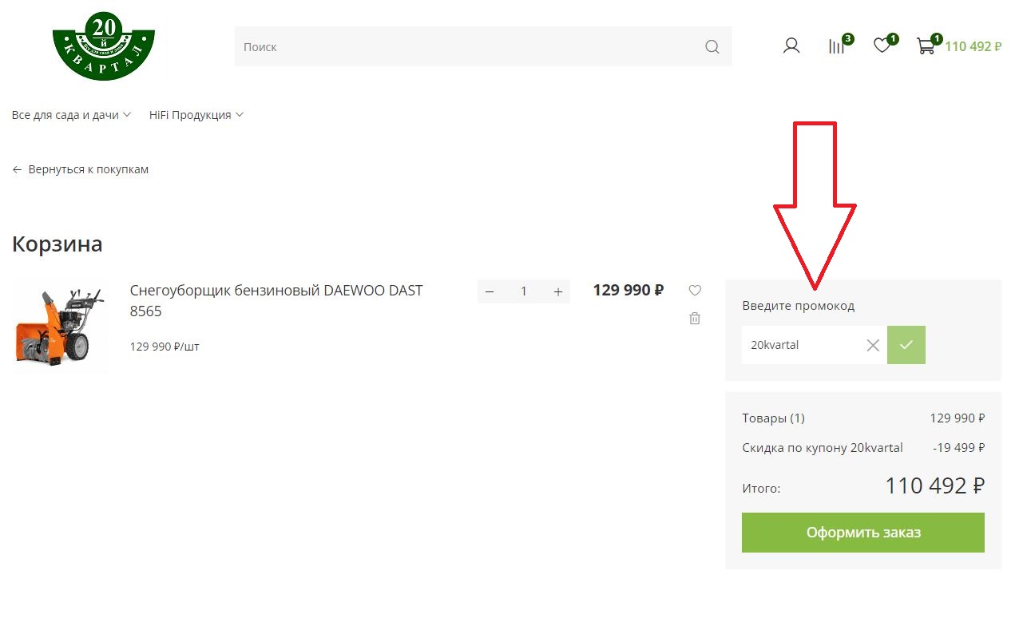Open the product comparison icon with badge 3
Image resolution: width=1023 pixels, height=638 pixels.
[837, 46]
